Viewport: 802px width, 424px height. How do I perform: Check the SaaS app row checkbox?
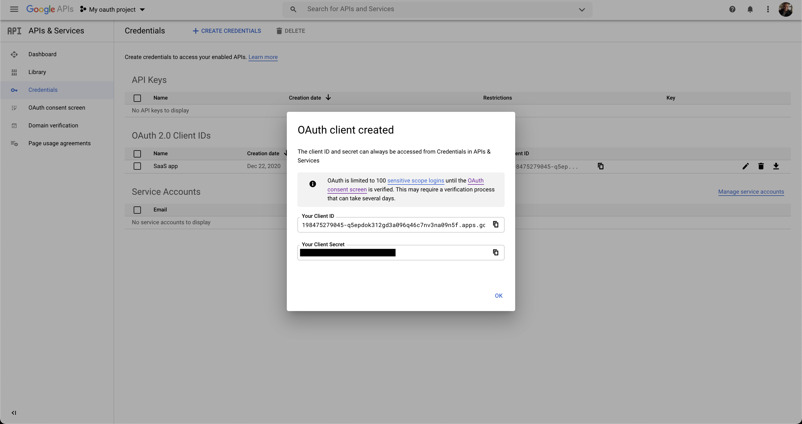coord(137,166)
